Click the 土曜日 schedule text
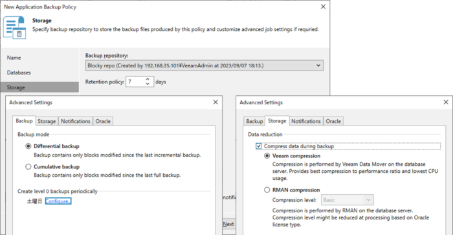This screenshot has height=235, width=453. [x=34, y=201]
